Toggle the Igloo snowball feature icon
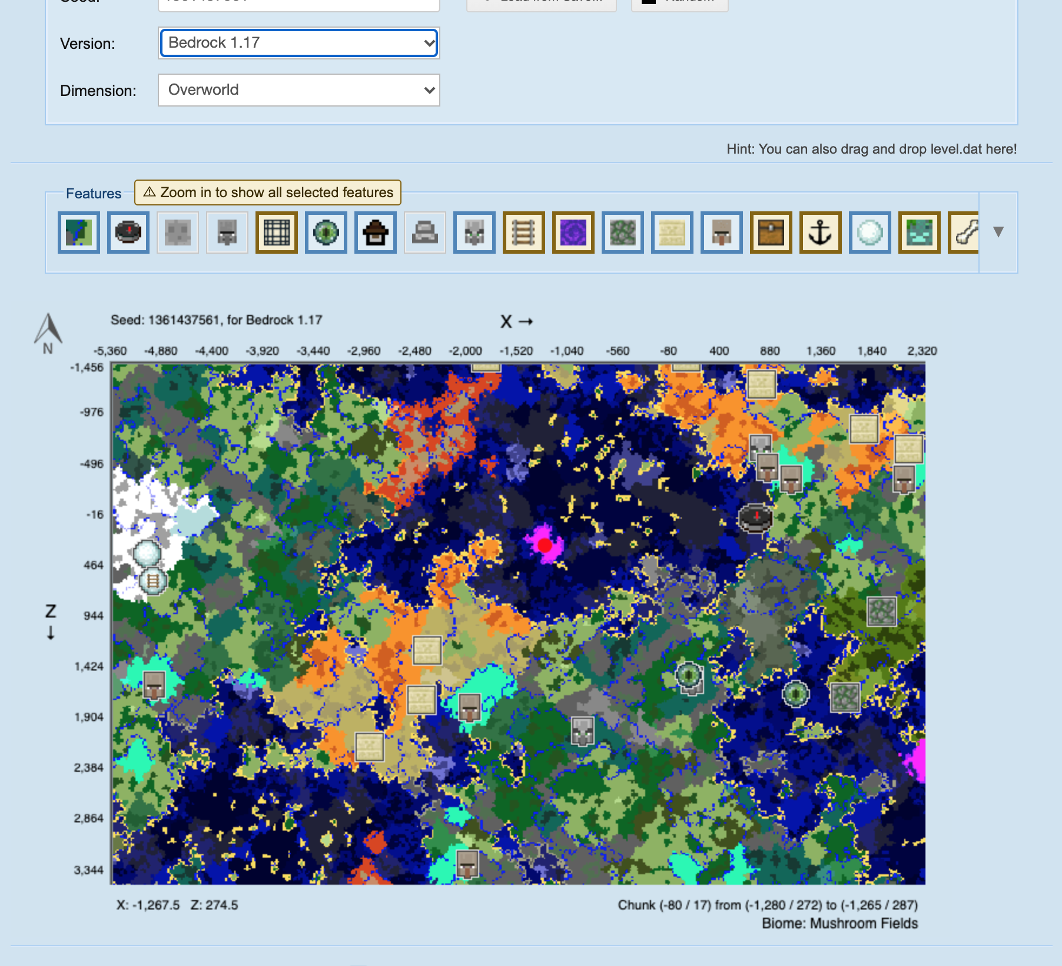Viewport: 1062px width, 966px height. (x=870, y=233)
